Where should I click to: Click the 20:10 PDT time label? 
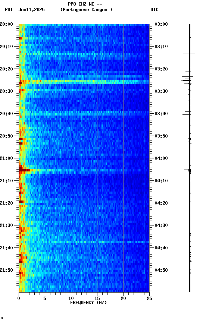pos(6,47)
